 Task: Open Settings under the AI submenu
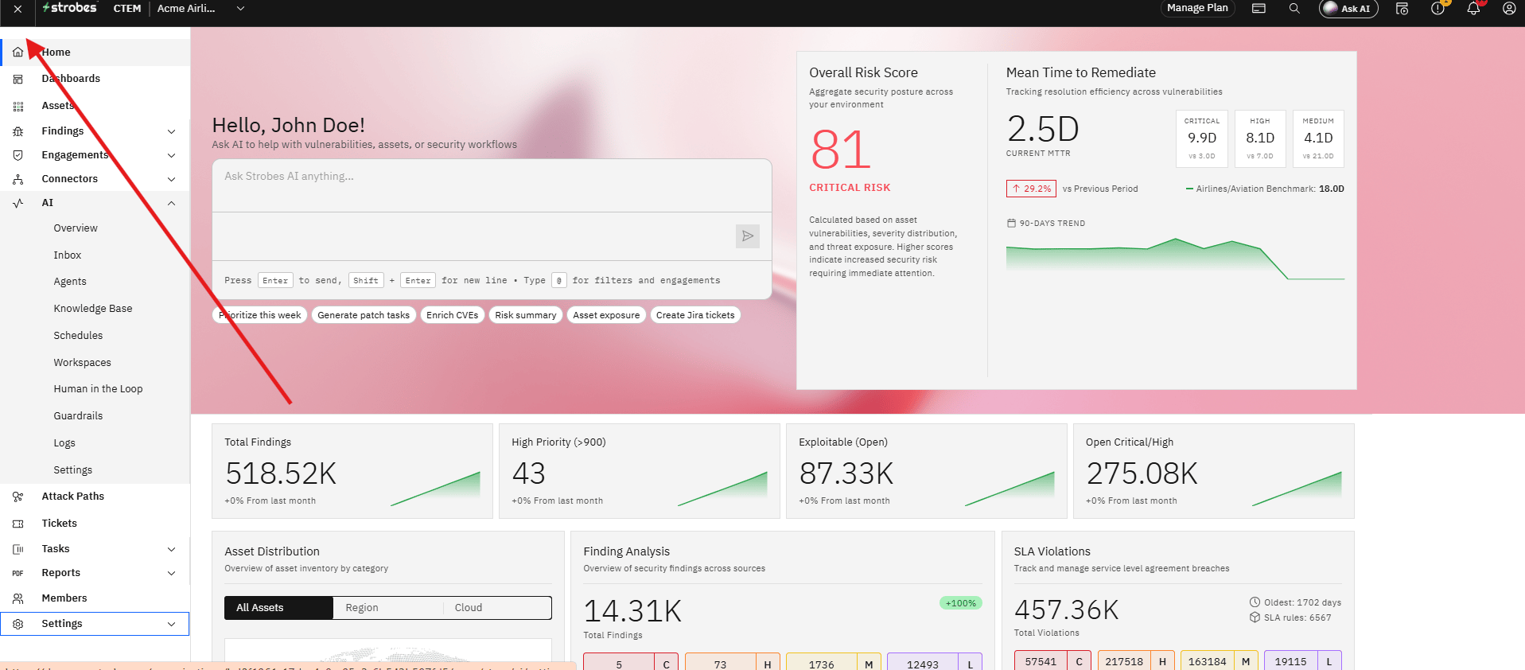(x=73, y=470)
